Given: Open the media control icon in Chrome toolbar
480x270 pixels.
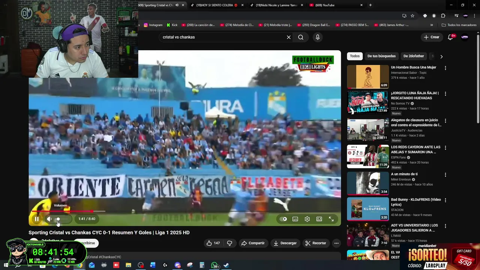Looking at the screenshot, I should point(456,16).
